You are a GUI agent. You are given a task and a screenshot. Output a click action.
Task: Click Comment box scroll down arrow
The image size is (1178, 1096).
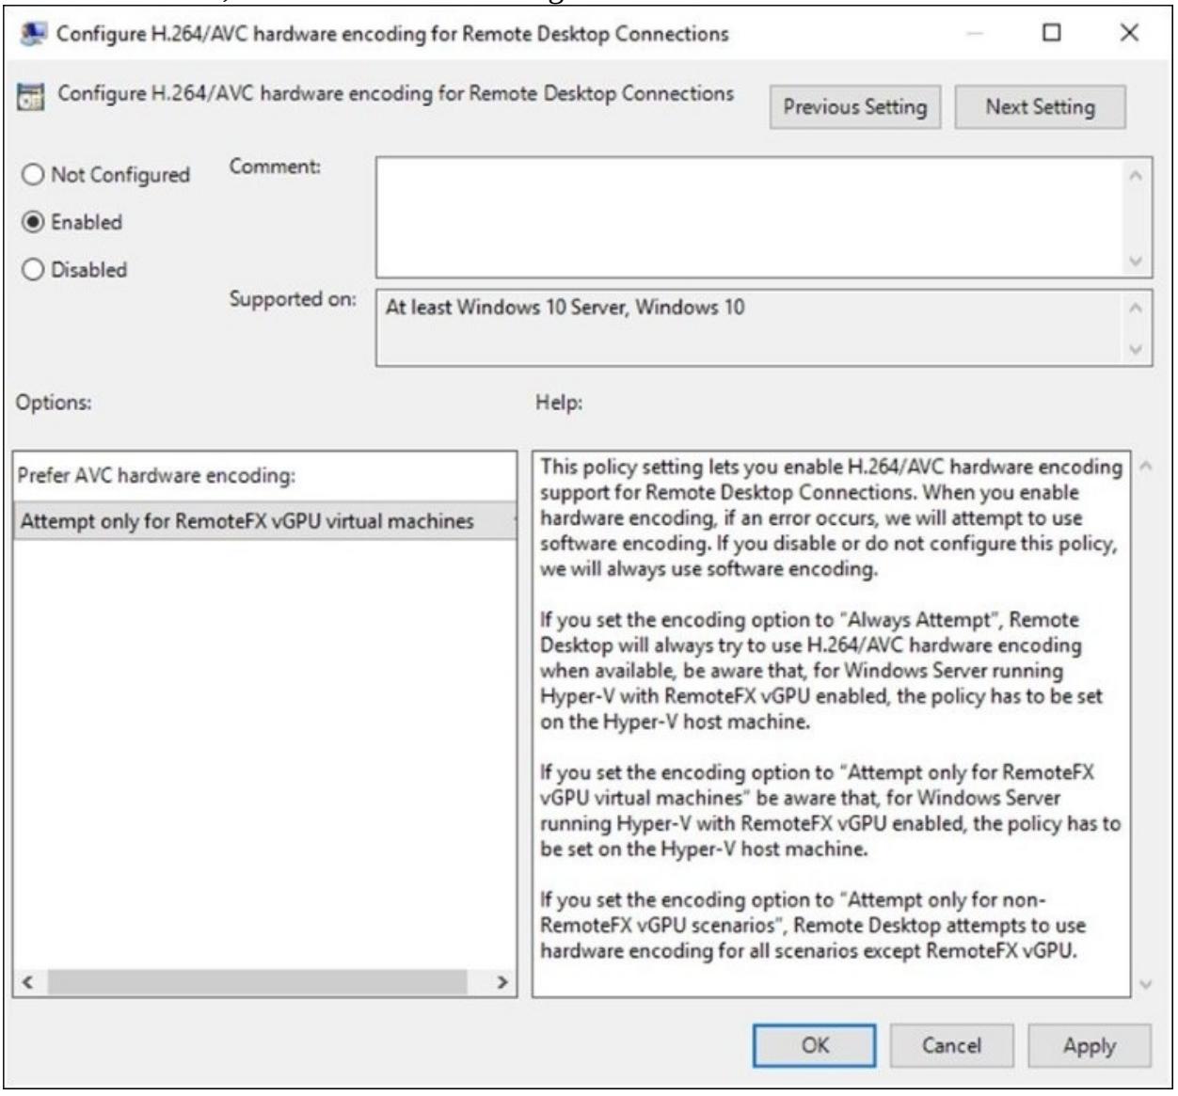(x=1137, y=261)
